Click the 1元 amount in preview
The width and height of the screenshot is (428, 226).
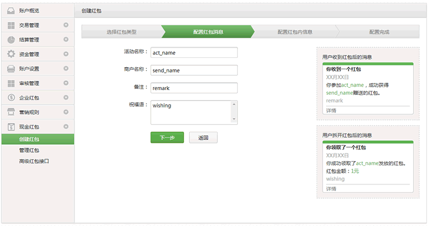[355, 171]
